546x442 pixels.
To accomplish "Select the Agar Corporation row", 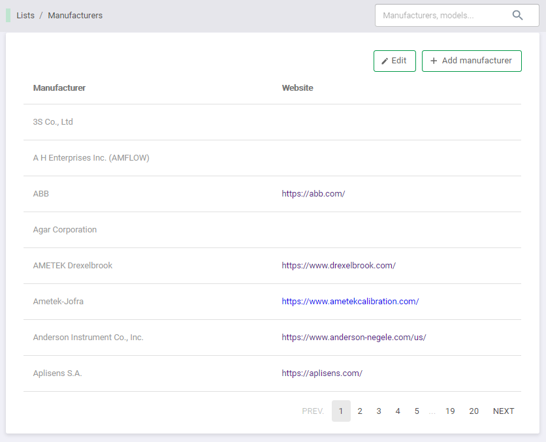I will click(x=272, y=230).
